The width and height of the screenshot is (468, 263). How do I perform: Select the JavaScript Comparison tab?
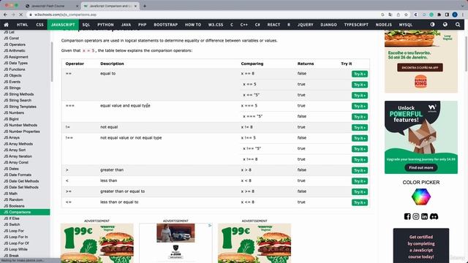click(x=110, y=6)
